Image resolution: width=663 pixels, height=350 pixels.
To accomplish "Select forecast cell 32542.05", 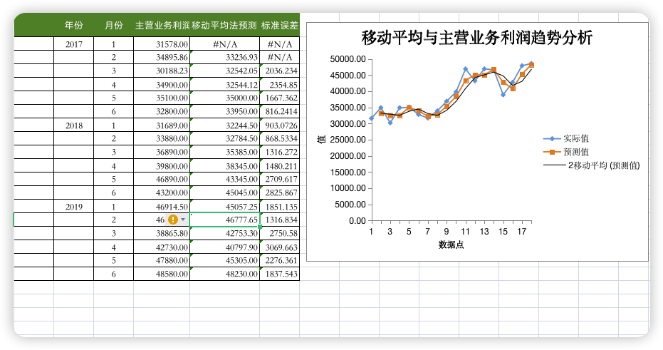I will [x=224, y=71].
